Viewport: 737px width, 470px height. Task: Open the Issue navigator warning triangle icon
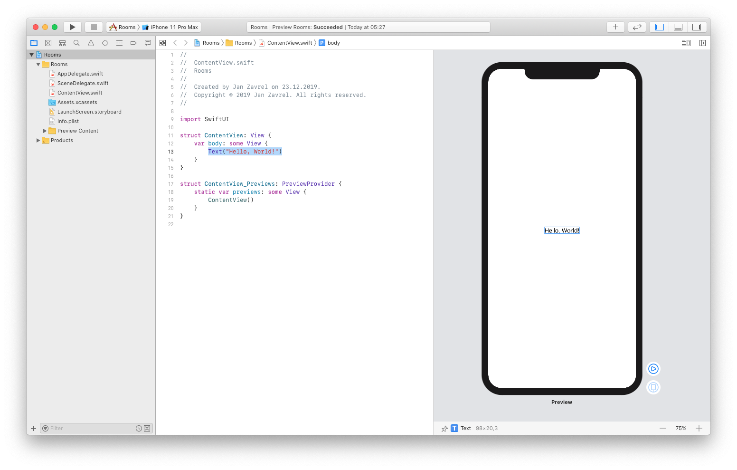tap(91, 42)
